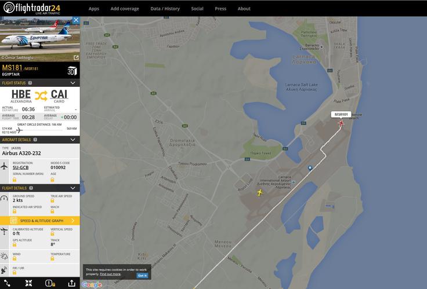Click the Vertical Speed lock icon
This screenshot has width=427, height=289.
52,234
